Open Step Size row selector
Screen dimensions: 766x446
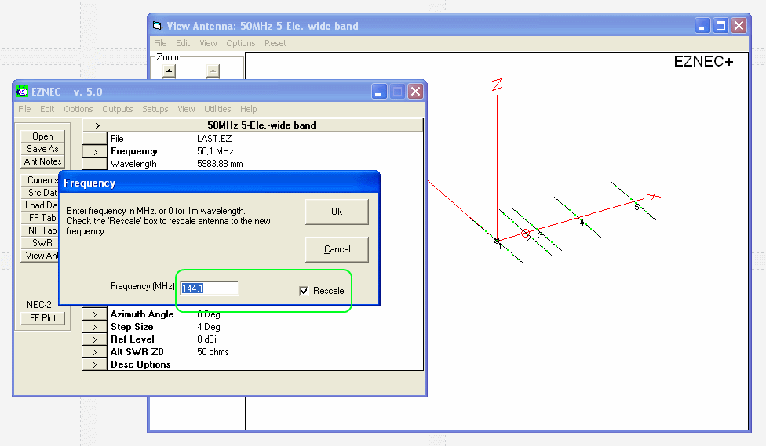95,327
